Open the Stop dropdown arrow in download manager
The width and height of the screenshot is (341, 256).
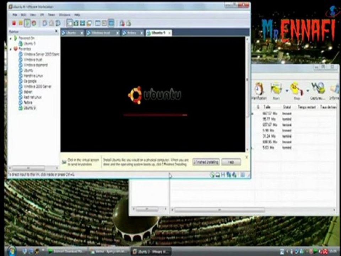[308, 91]
